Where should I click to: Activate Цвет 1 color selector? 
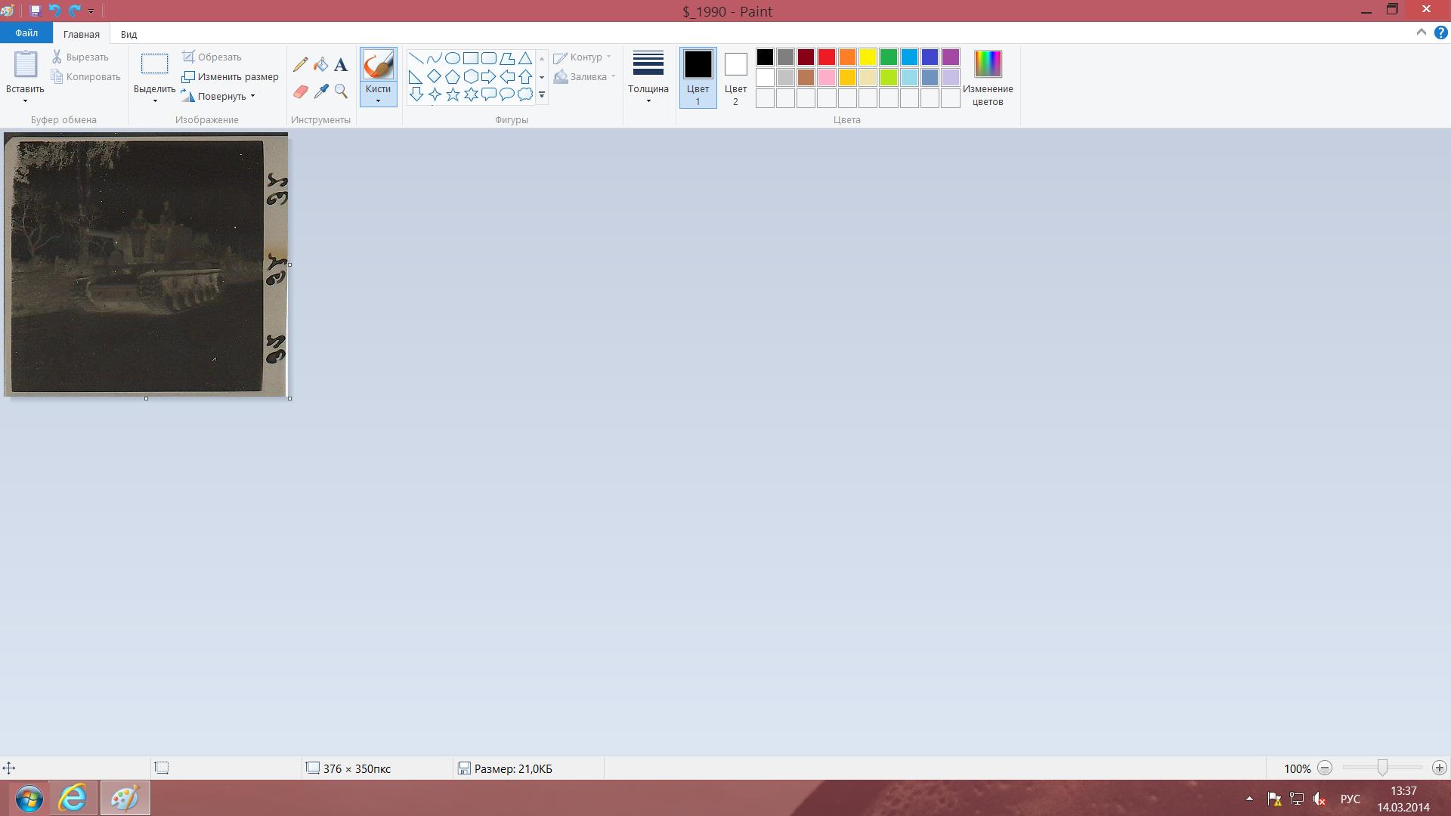tap(698, 77)
